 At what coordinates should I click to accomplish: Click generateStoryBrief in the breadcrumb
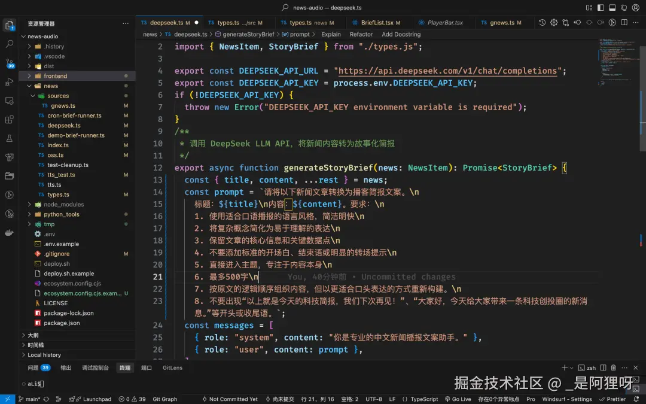tap(248, 34)
